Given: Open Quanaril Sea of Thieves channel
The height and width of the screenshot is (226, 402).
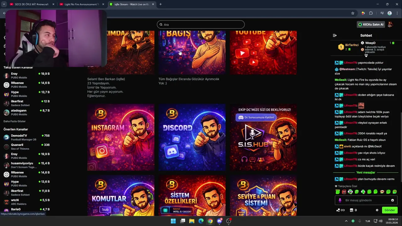Looking at the screenshot, I should tap(27, 147).
